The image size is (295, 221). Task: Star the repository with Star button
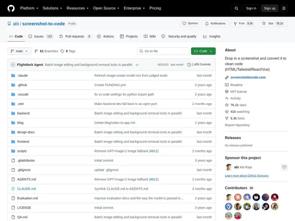point(273,23)
